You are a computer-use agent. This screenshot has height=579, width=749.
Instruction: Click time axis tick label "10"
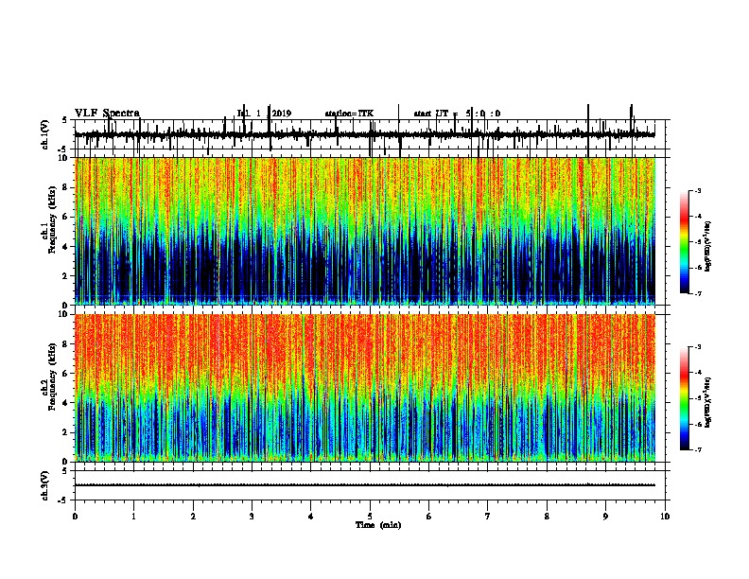pyautogui.click(x=665, y=517)
